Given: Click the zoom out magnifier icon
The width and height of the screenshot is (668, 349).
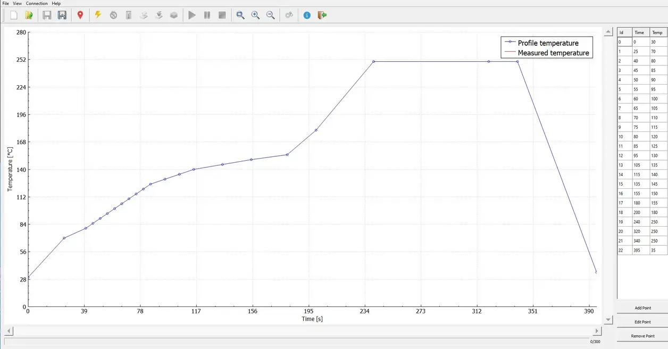Looking at the screenshot, I should (270, 15).
